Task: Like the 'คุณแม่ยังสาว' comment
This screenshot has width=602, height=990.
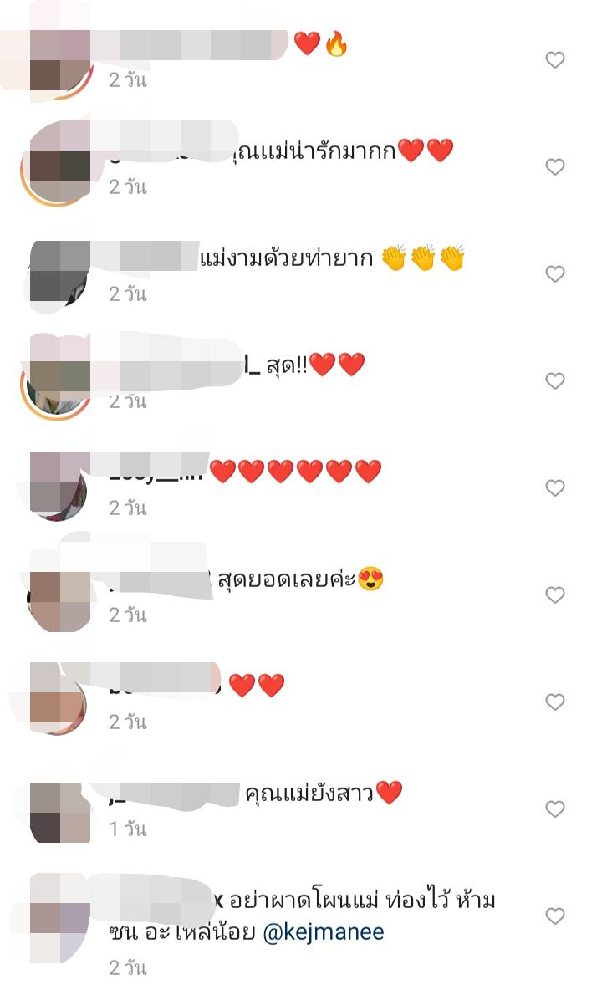Action: coord(554,809)
